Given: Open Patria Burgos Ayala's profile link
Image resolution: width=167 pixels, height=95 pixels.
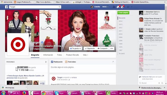Looking at the screenshot, I should (x=15, y=76).
